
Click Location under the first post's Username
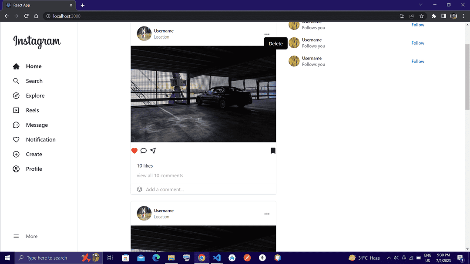click(x=161, y=37)
